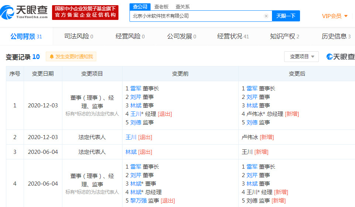Click 法定代表人 in row 3
The image size is (355, 207).
pyautogui.click(x=92, y=152)
